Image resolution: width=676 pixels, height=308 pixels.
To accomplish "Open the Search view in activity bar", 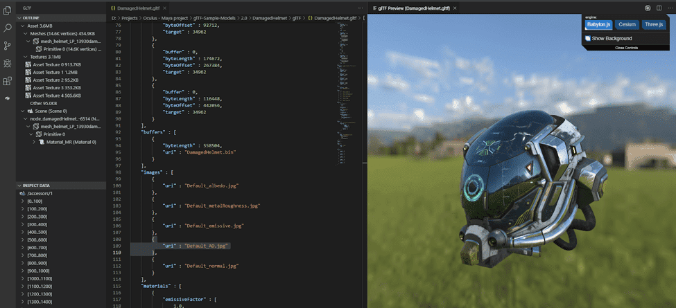I will 8,28.
